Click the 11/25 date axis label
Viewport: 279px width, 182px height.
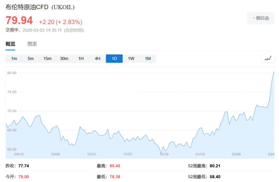click(128, 154)
